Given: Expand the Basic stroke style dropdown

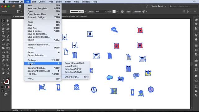Looking at the screenshot, I should pyautogui.click(x=85, y=12).
